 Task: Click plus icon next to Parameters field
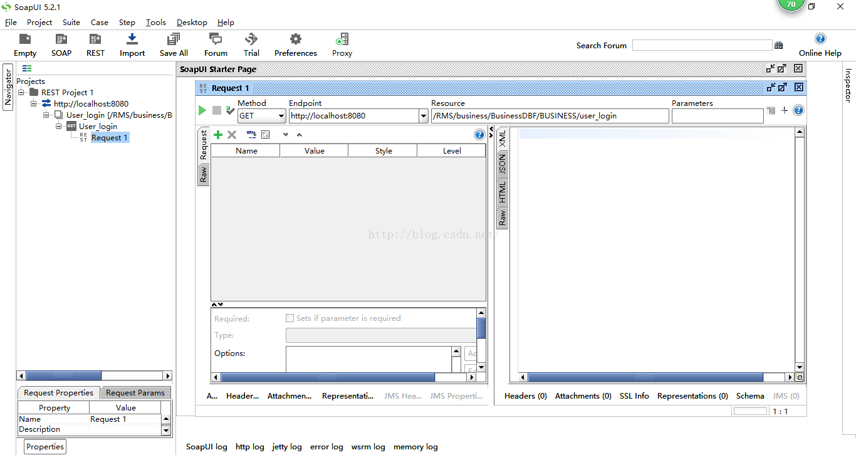pos(785,110)
